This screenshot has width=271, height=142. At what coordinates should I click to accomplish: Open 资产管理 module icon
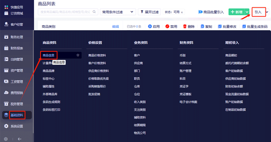pos(6,70)
